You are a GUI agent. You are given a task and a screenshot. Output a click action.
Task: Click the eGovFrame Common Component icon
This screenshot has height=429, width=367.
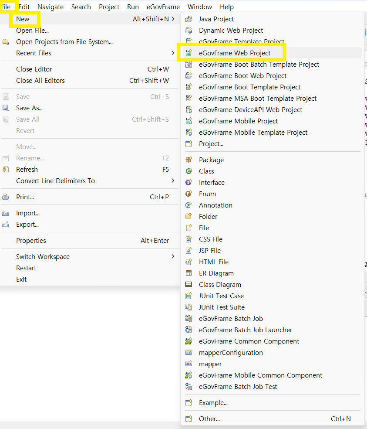pyautogui.click(x=189, y=341)
